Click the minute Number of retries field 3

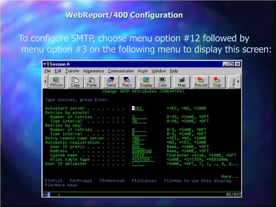[139, 117]
